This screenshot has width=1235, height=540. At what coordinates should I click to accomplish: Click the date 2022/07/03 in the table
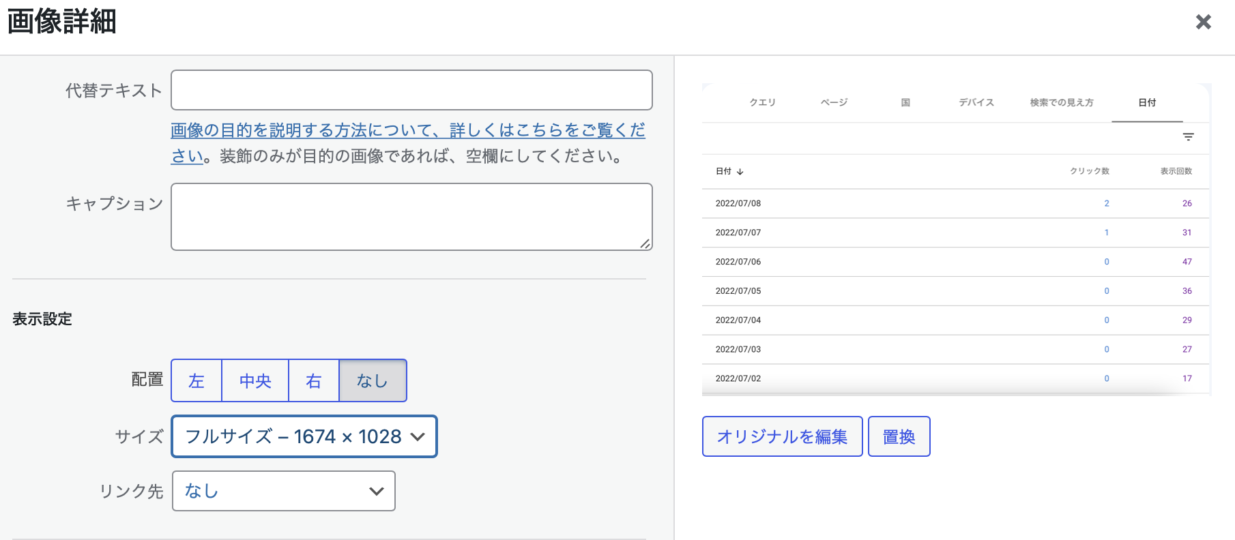(738, 349)
